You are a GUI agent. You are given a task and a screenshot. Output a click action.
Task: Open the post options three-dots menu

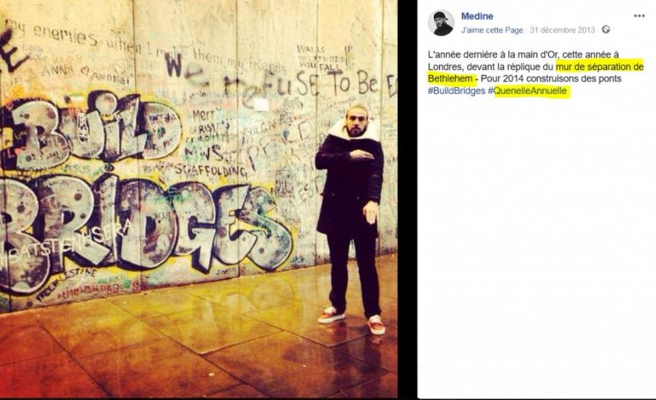639,16
